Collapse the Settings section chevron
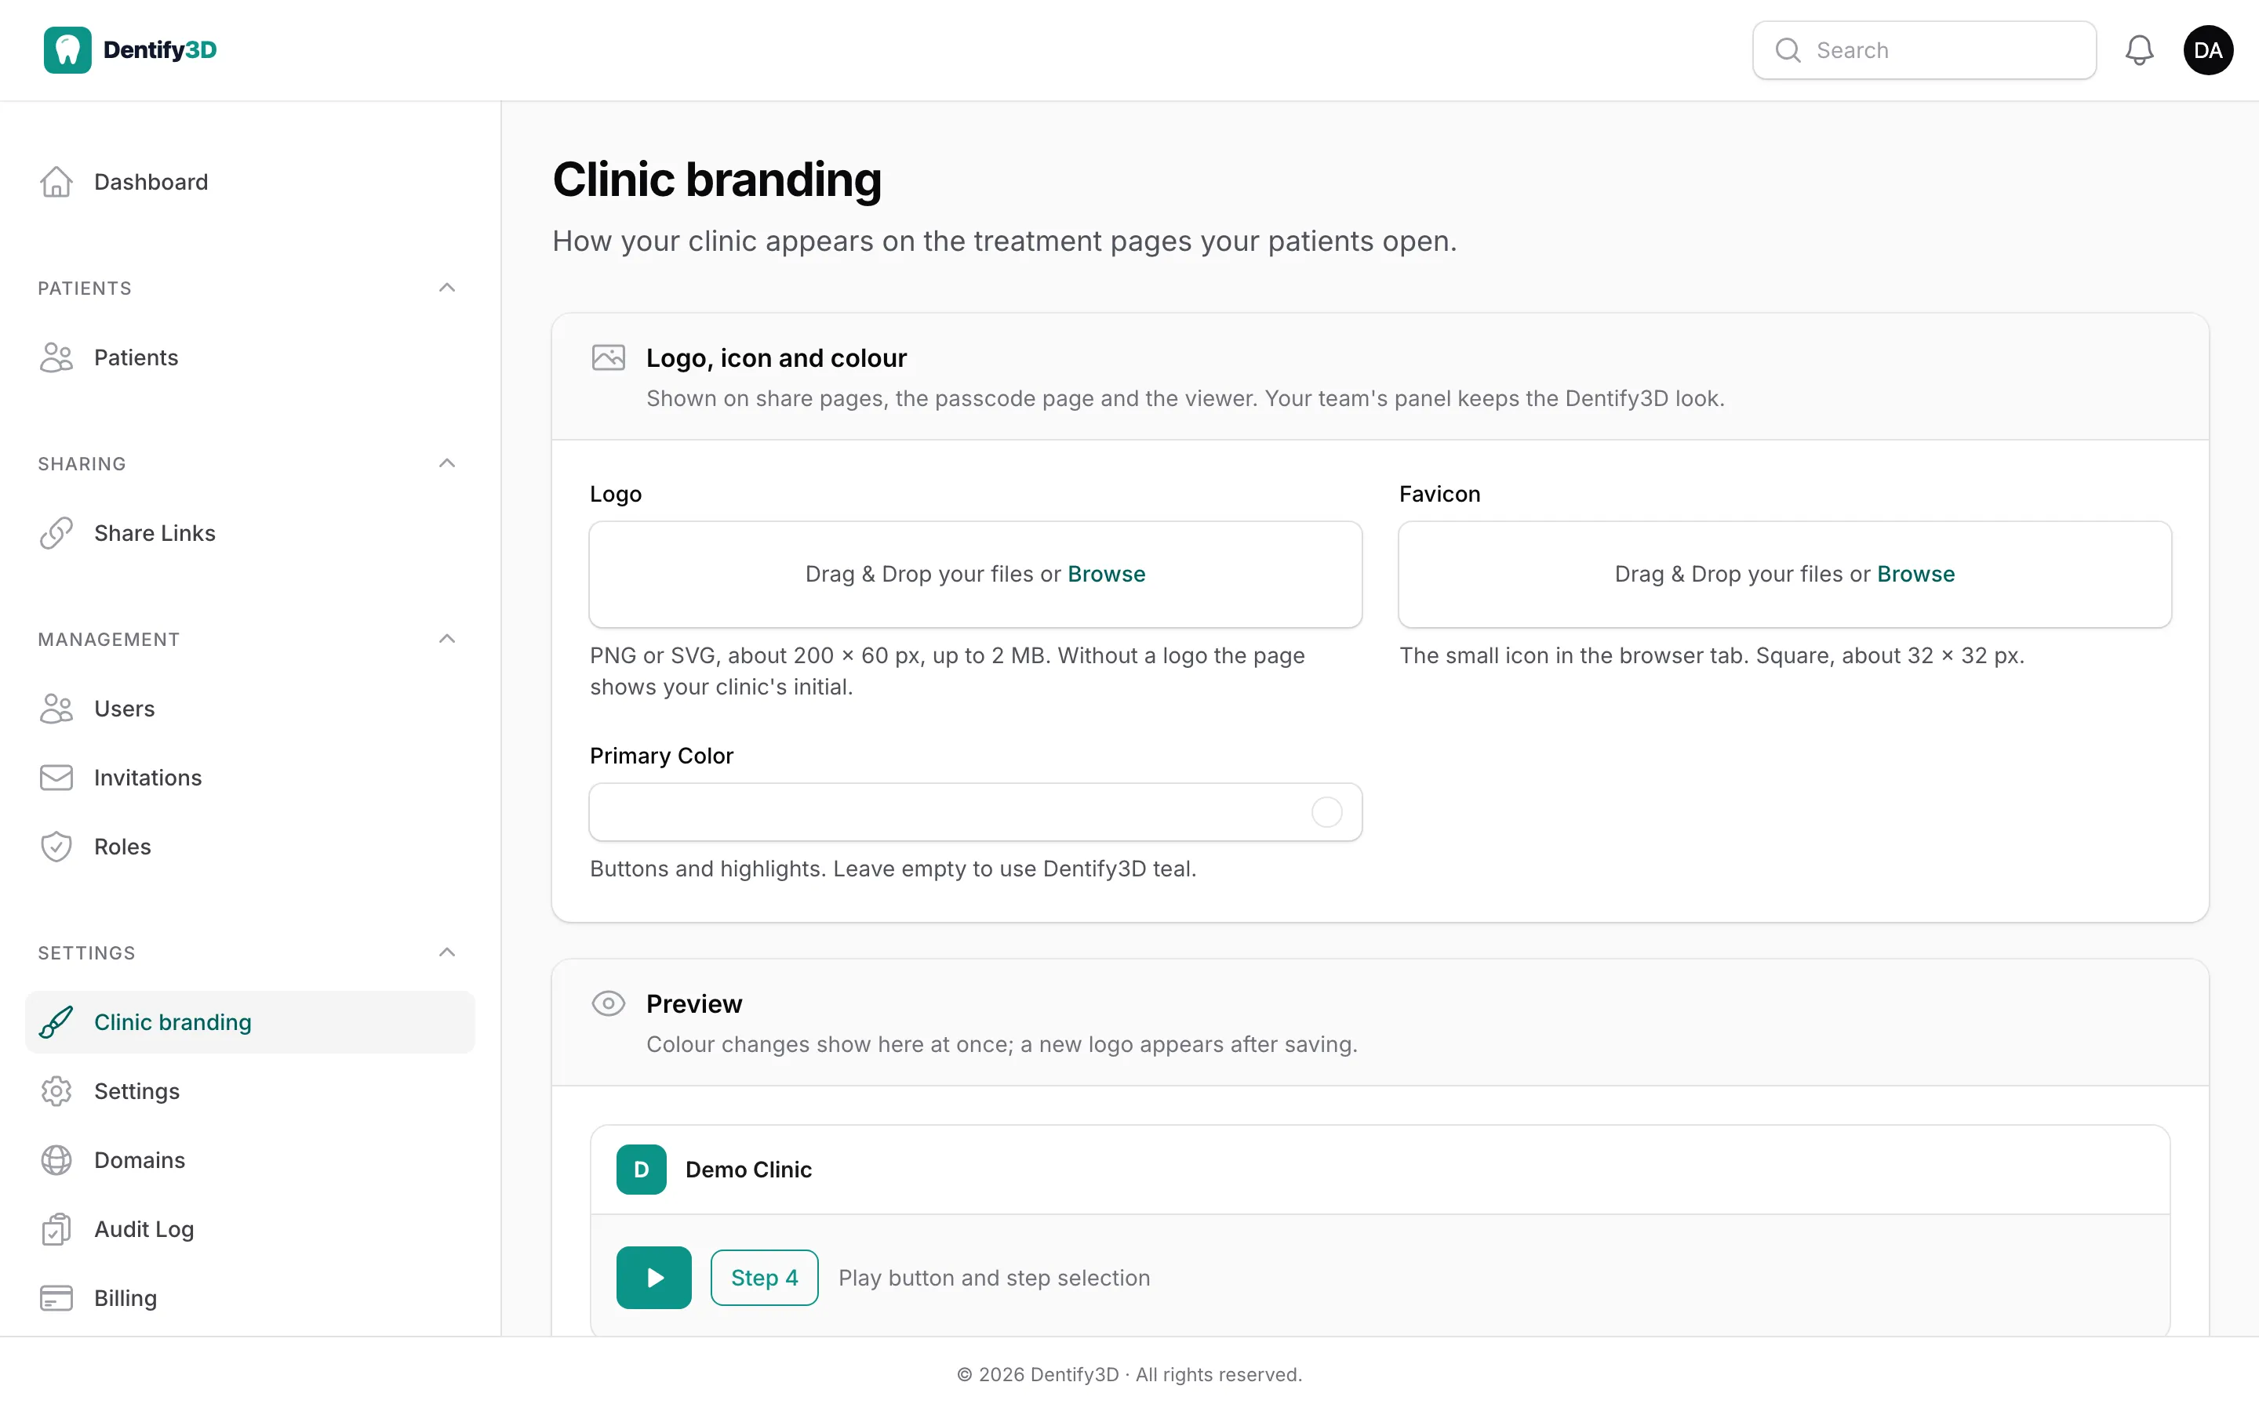Screen dimensions: 2259x1411 tap(447, 952)
